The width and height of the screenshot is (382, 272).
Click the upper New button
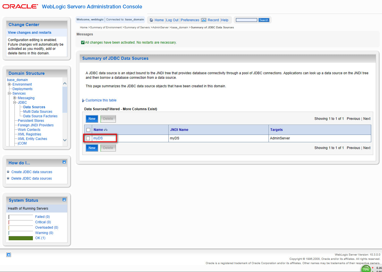92,119
